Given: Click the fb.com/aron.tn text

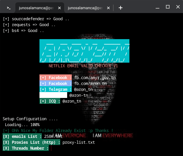Looking at the screenshot, I should [90, 83].
